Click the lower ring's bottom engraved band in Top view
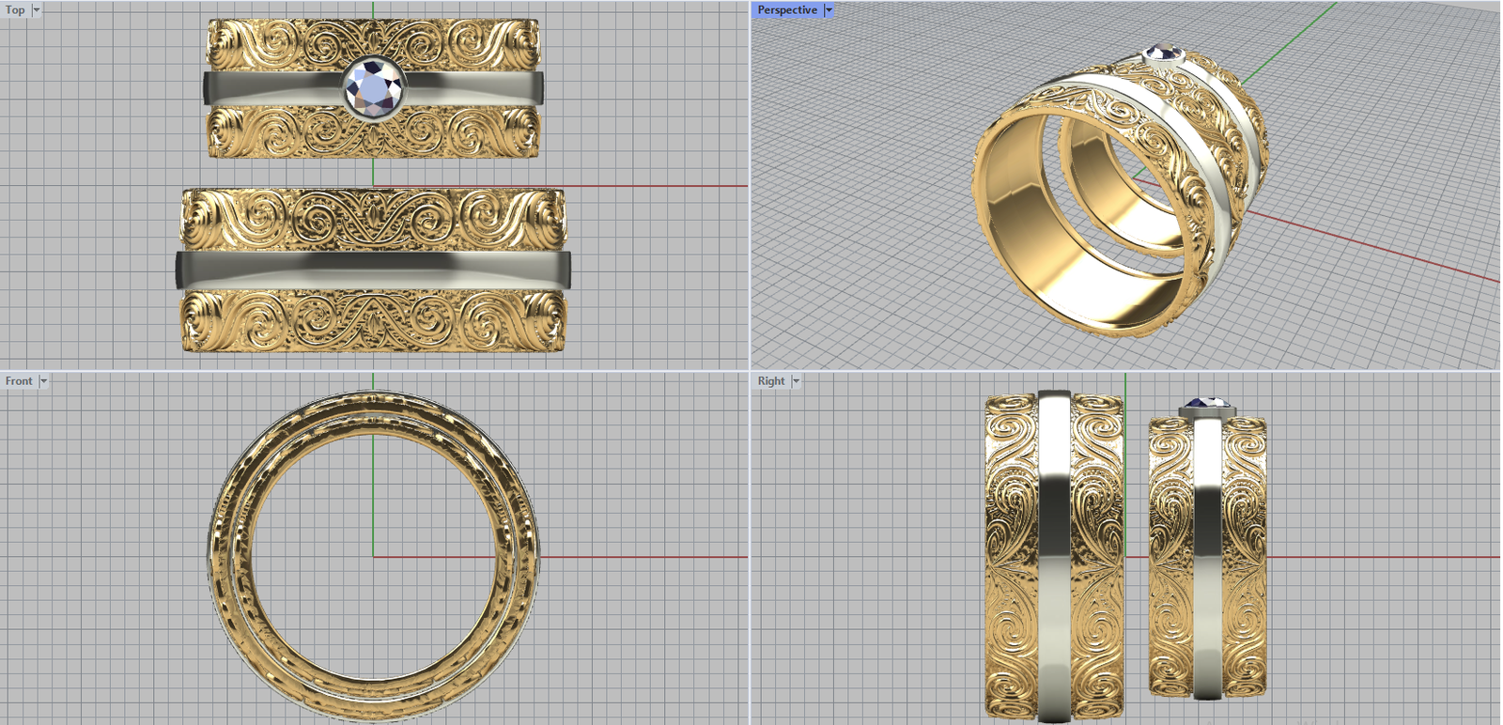Viewport: 1503px width, 725px height. click(373, 321)
